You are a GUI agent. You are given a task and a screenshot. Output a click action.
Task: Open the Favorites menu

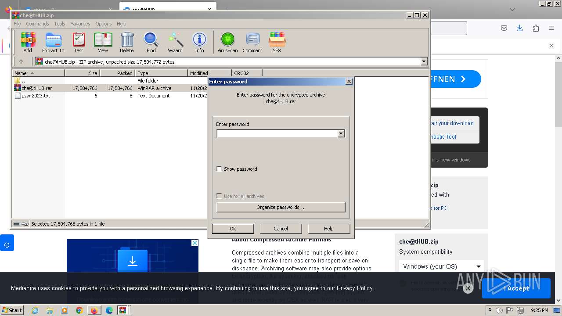pyautogui.click(x=80, y=24)
